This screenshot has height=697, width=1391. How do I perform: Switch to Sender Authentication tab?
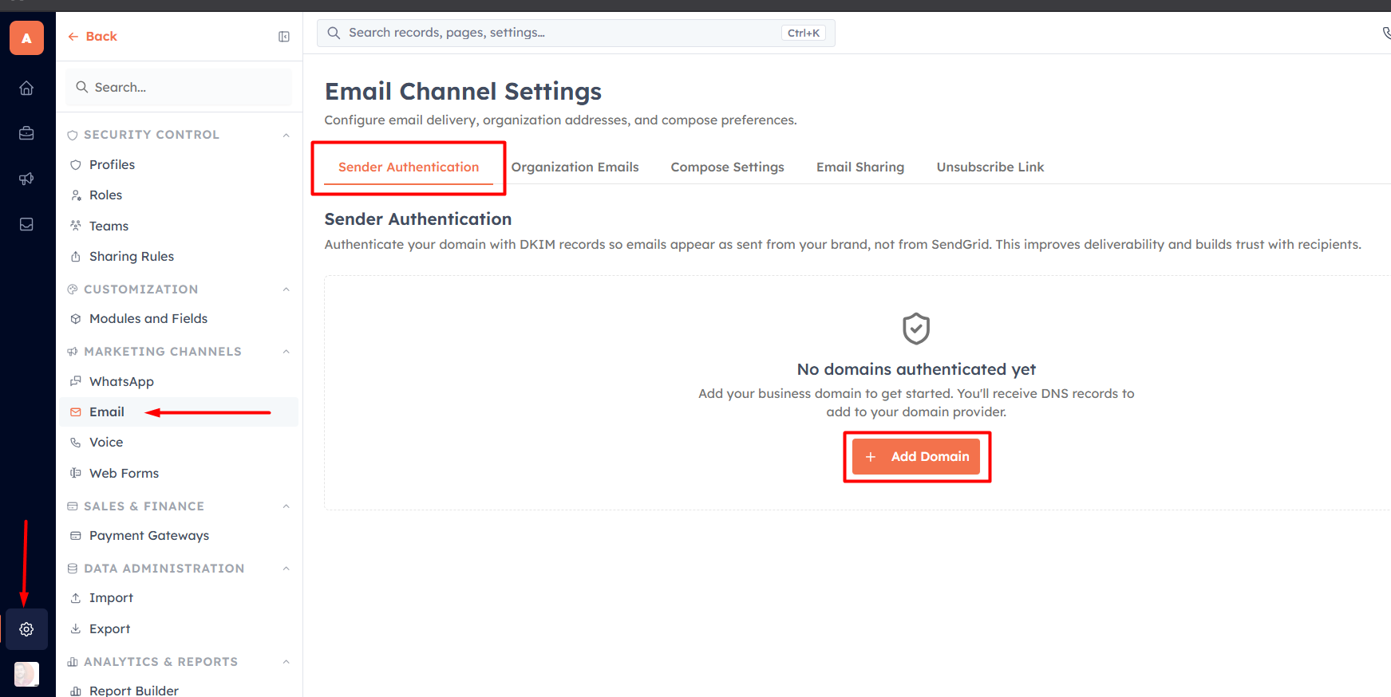click(409, 167)
